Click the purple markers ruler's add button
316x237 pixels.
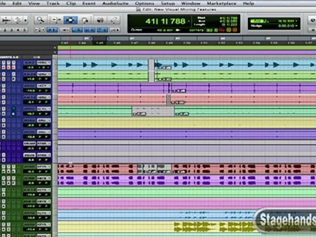pyautogui.click(x=55, y=52)
